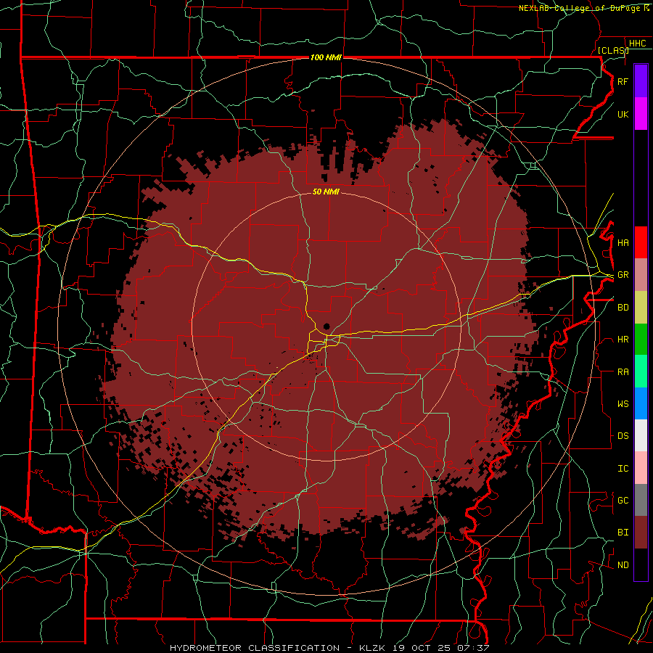Image resolution: width=653 pixels, height=653 pixels.
Task: Click the RF legend label text
Action: (x=623, y=81)
